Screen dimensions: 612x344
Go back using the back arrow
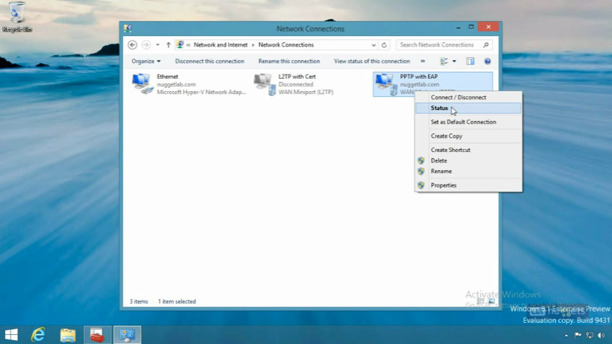[132, 45]
